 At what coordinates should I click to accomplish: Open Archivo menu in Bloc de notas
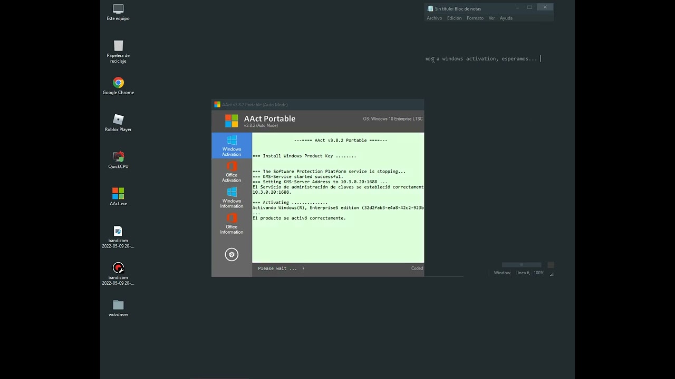pos(435,18)
